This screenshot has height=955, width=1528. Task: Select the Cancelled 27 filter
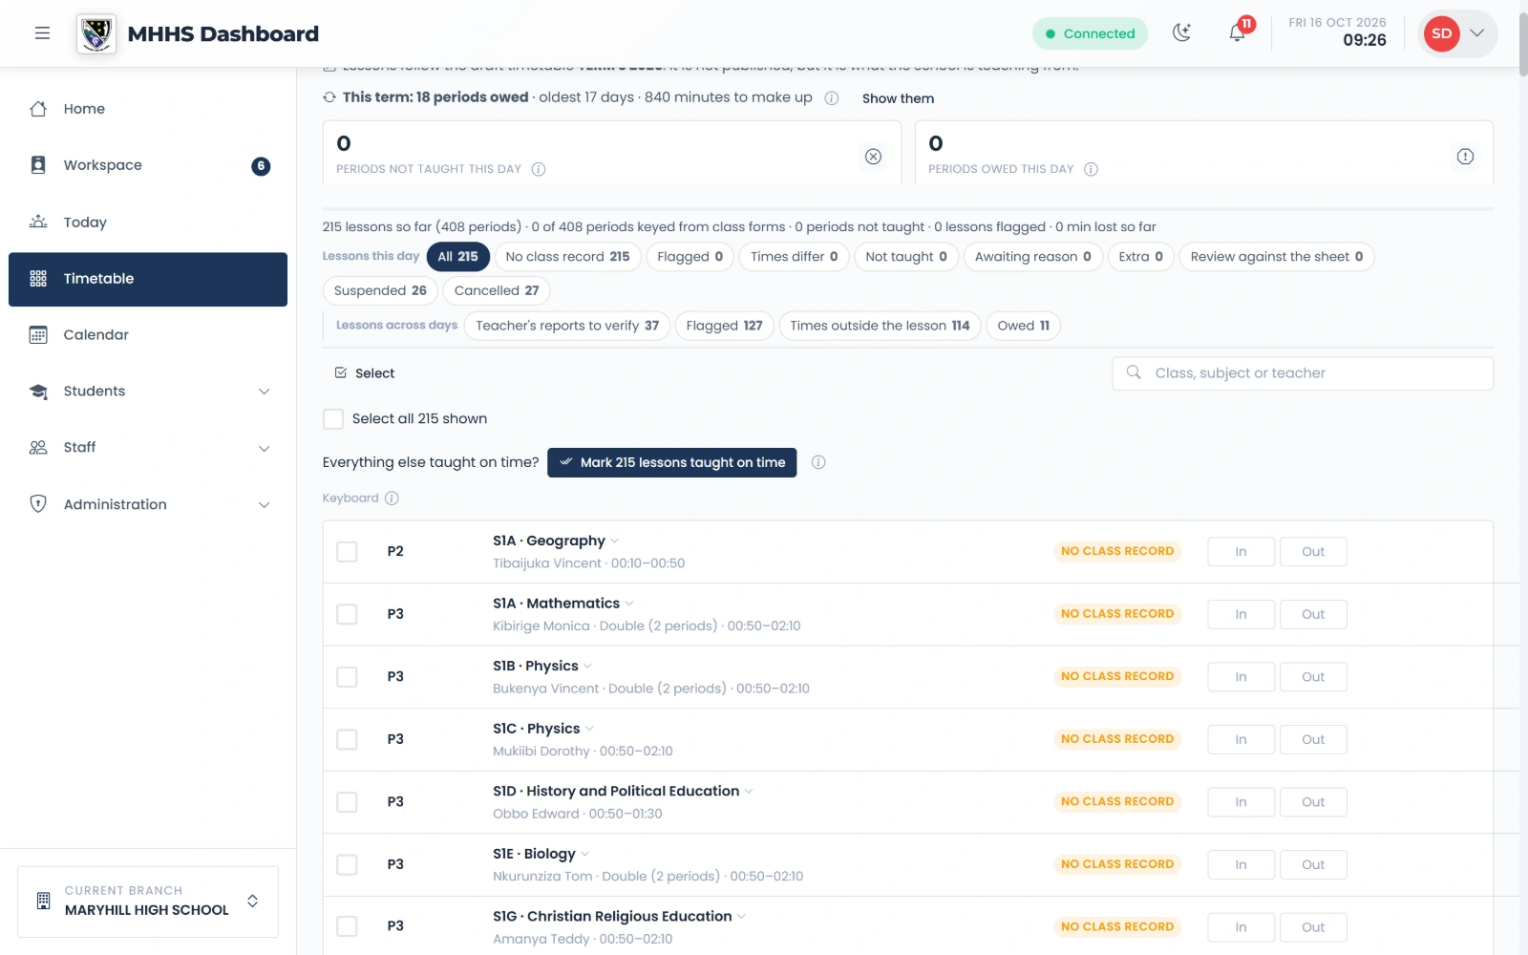497,290
